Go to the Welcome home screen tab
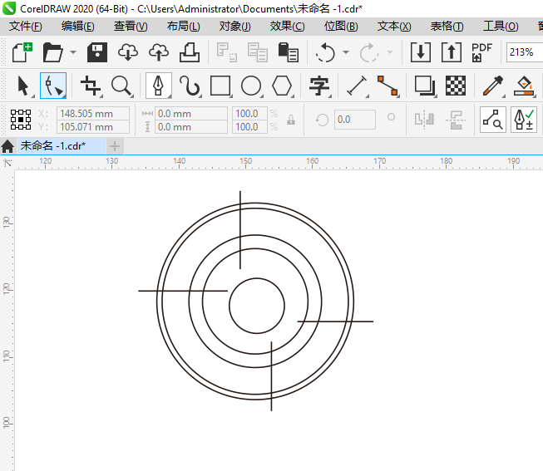The height and width of the screenshot is (471, 543). (x=7, y=146)
